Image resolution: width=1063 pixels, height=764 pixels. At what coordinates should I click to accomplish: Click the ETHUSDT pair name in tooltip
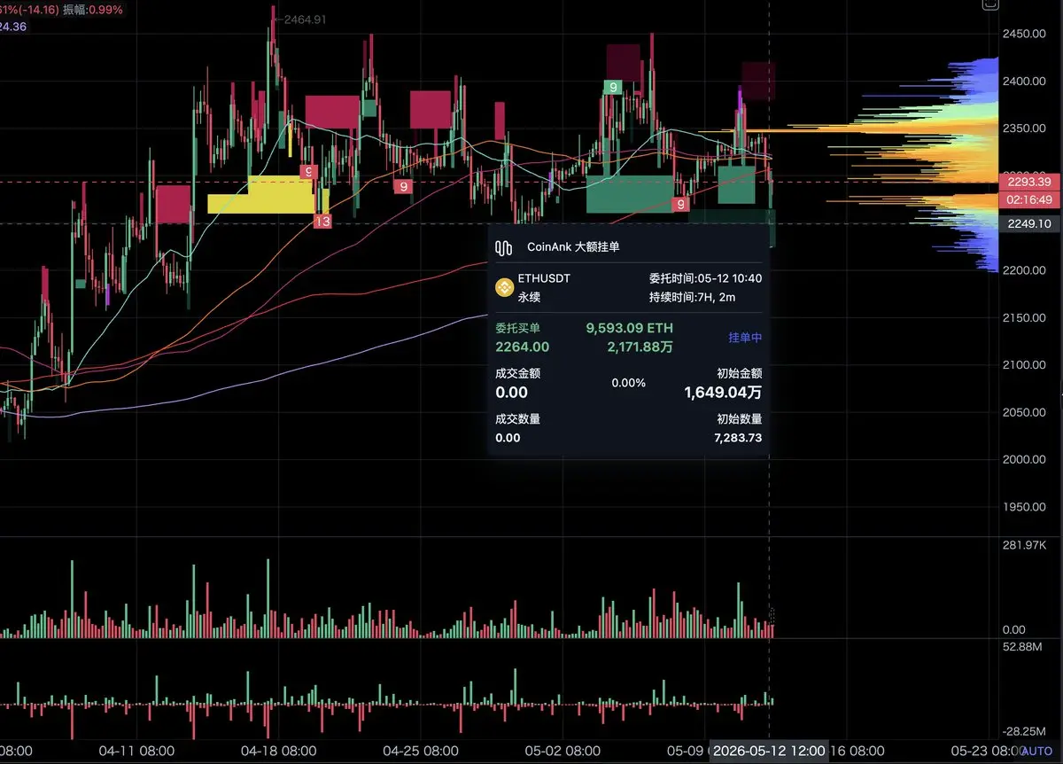pos(544,278)
